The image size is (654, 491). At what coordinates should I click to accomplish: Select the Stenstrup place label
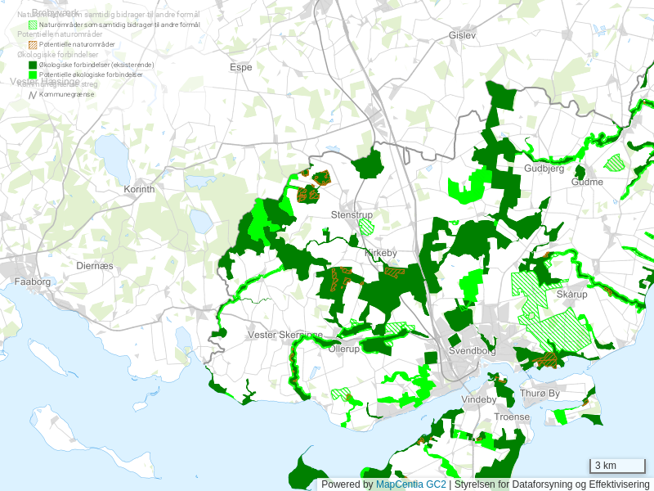pos(352,215)
